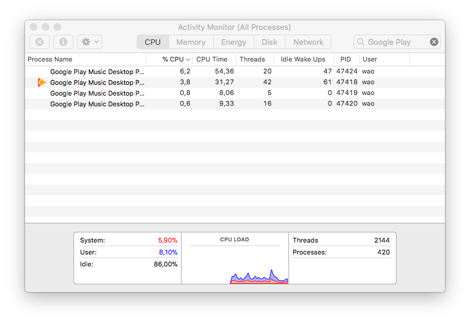Image resolution: width=470 pixels, height=322 pixels.
Task: Sort by the User column header
Action: pyautogui.click(x=385, y=59)
